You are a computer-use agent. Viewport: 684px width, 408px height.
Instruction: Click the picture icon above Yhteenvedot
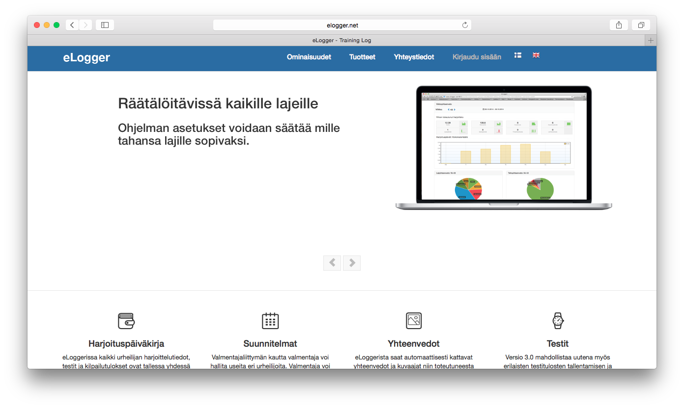click(x=414, y=321)
